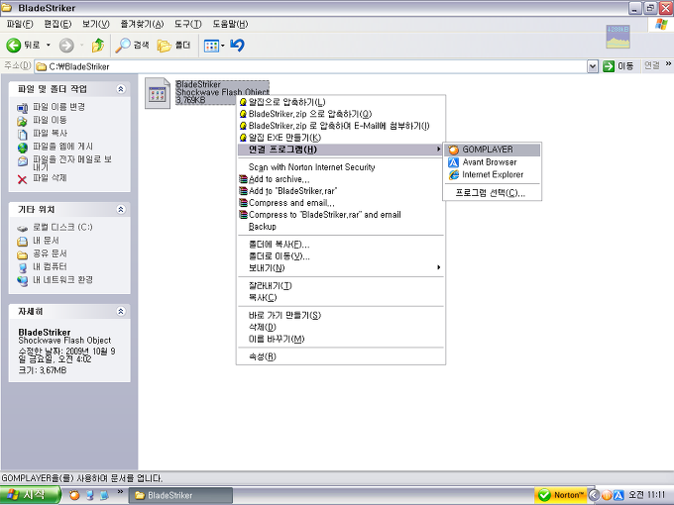Select the Backup context menu entry

click(340, 227)
